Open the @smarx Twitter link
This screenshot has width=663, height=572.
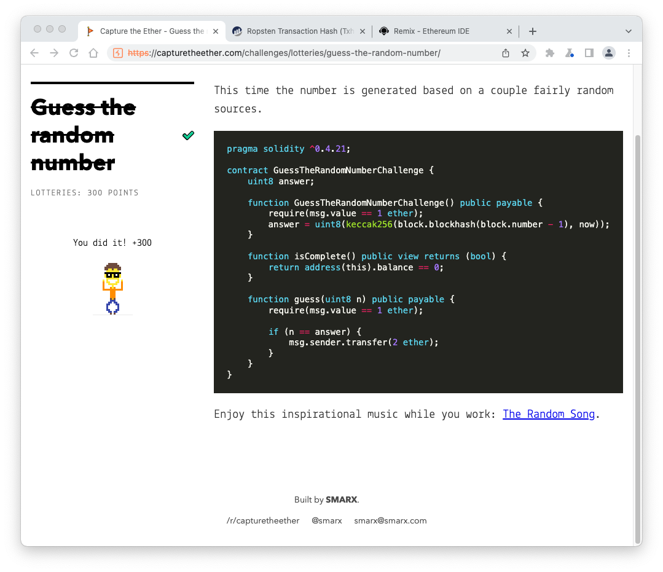[x=326, y=520]
